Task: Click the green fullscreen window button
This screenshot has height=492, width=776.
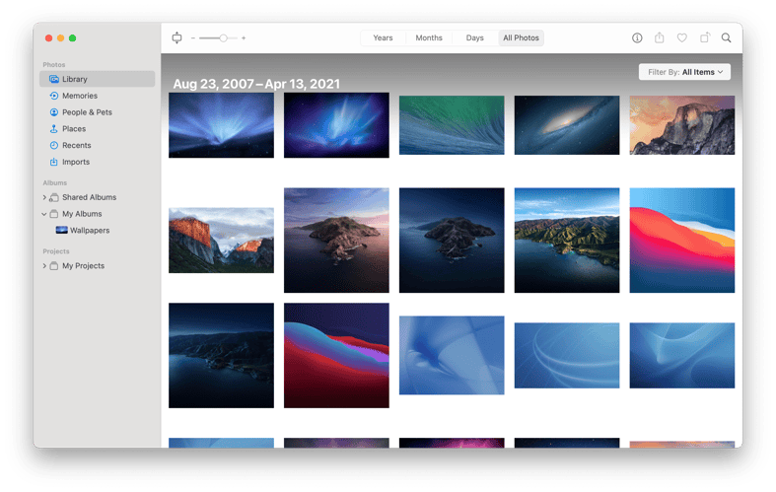Action: pos(72,38)
